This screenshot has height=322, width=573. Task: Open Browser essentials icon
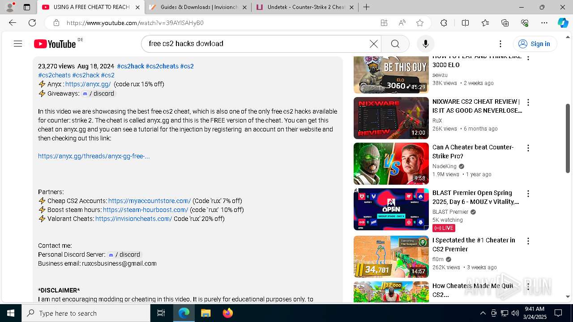[x=525, y=23]
